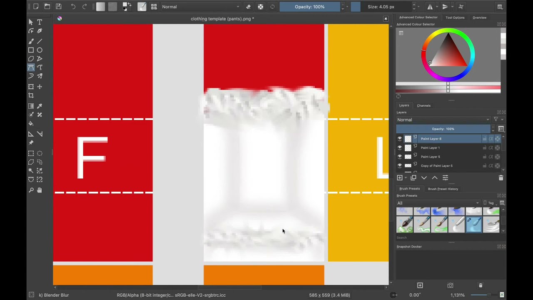
Task: Select the Assistant tool
Action: (31, 134)
